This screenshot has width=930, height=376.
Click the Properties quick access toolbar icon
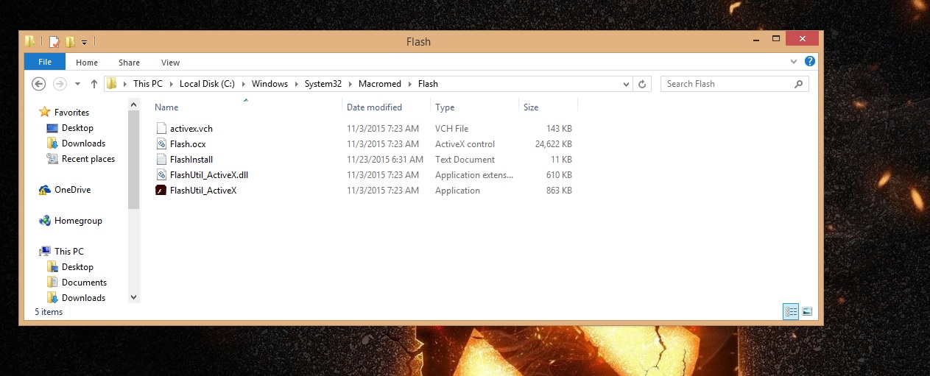(54, 42)
